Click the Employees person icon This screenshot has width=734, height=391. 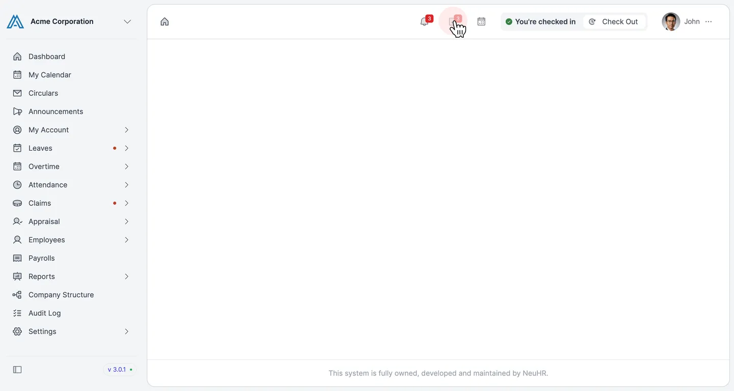coord(17,240)
